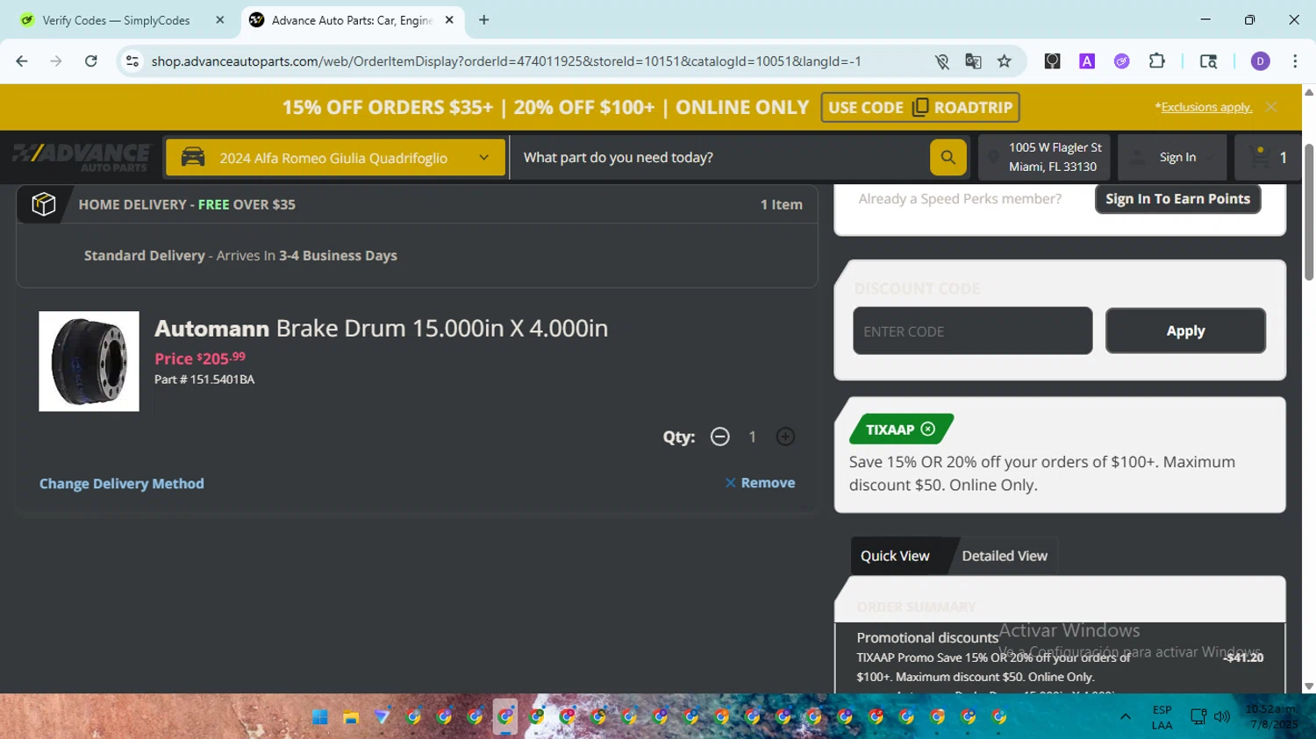Increase quantity with plus button
Screen dimensions: 1316x739
click(785, 437)
